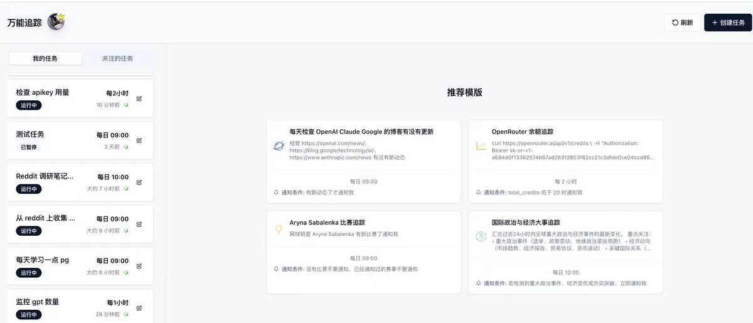
Task: Click edit icon for 检查 apikey 用量 task
Action: point(139,98)
